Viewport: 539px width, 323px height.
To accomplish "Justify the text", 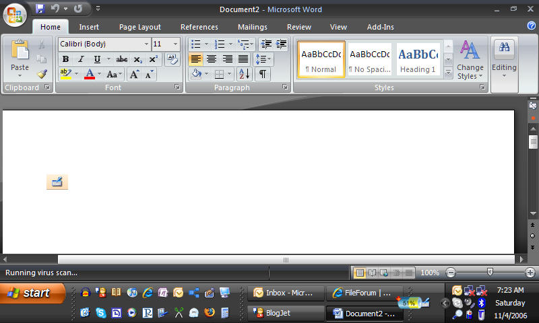I will click(x=243, y=59).
